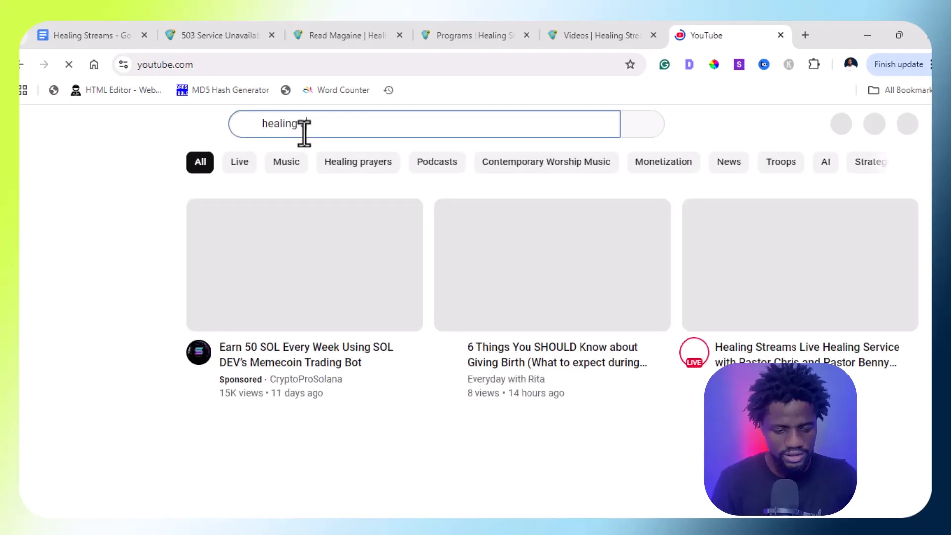Select the Troops chip

pyautogui.click(x=781, y=162)
